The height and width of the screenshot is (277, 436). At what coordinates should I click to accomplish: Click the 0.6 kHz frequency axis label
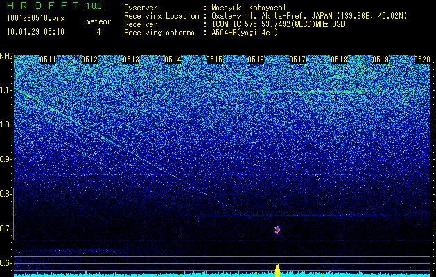[5, 263]
